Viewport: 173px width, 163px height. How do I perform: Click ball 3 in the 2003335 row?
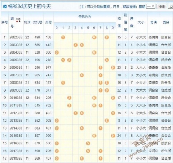pos(75,45)
